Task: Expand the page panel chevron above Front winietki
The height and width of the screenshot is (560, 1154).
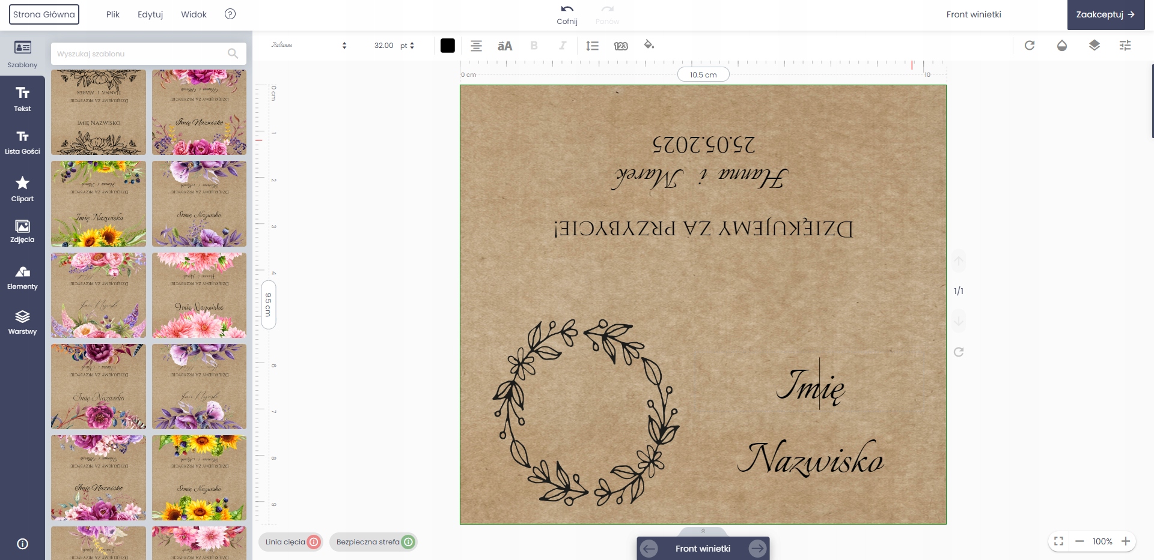Action: click(703, 531)
